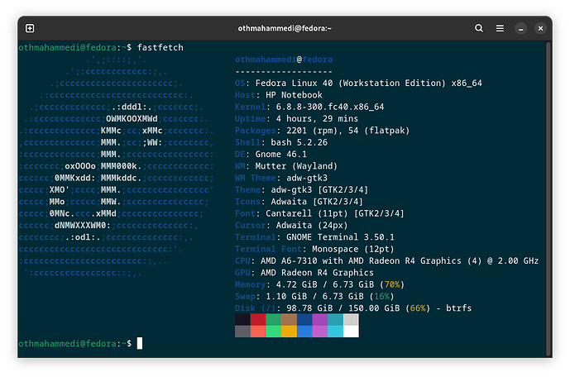The image size is (570, 377).
Task: Click the window title othmahammedi@fedora:~
Action: [x=285, y=28]
